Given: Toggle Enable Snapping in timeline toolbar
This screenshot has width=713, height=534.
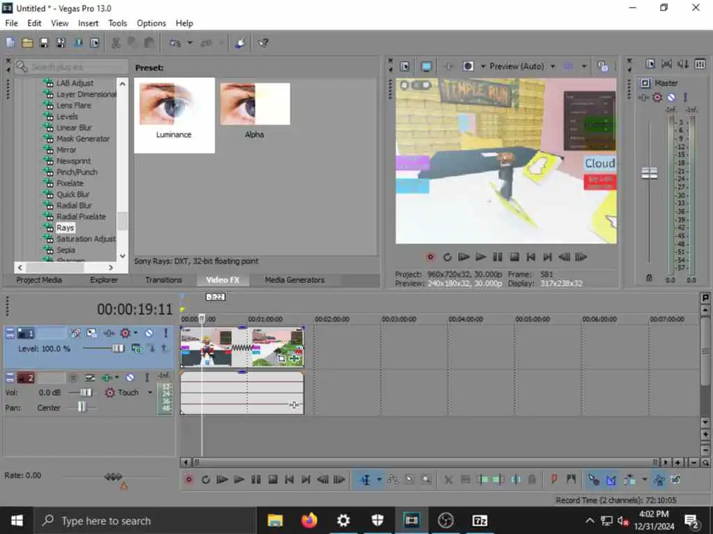Looking at the screenshot, I should tap(594, 480).
